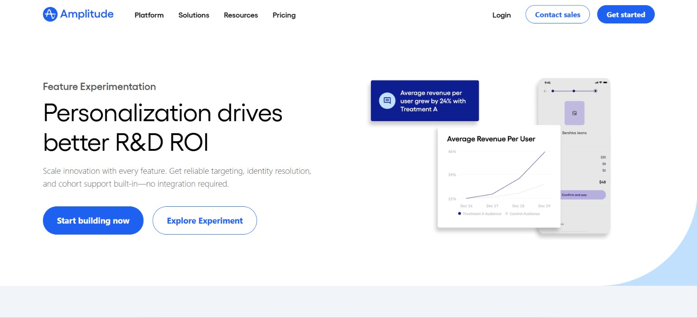Click the Contact sales button

coord(558,14)
